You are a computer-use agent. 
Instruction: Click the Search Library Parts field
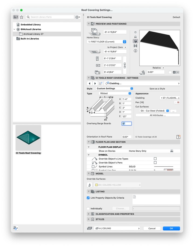[50, 17]
